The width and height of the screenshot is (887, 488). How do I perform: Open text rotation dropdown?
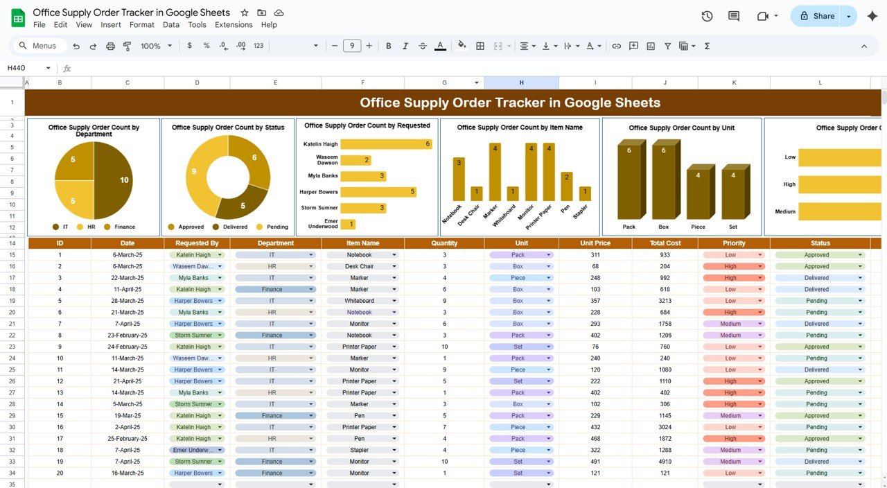coord(594,46)
